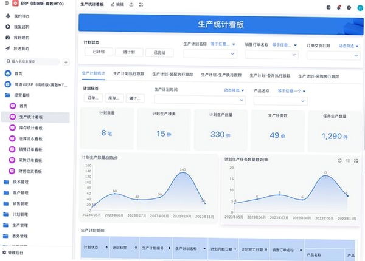
Task: Click the plus button beside search
Action: pyautogui.click(x=66, y=63)
